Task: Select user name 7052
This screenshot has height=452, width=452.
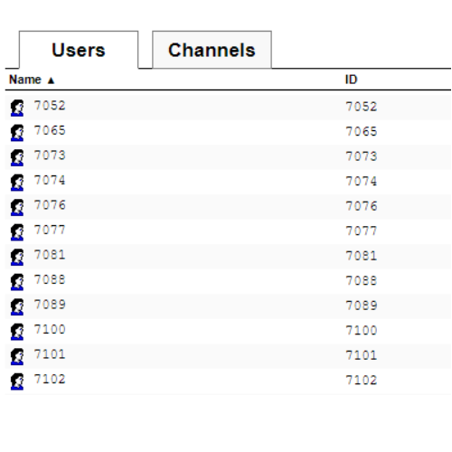Action: click(x=50, y=106)
